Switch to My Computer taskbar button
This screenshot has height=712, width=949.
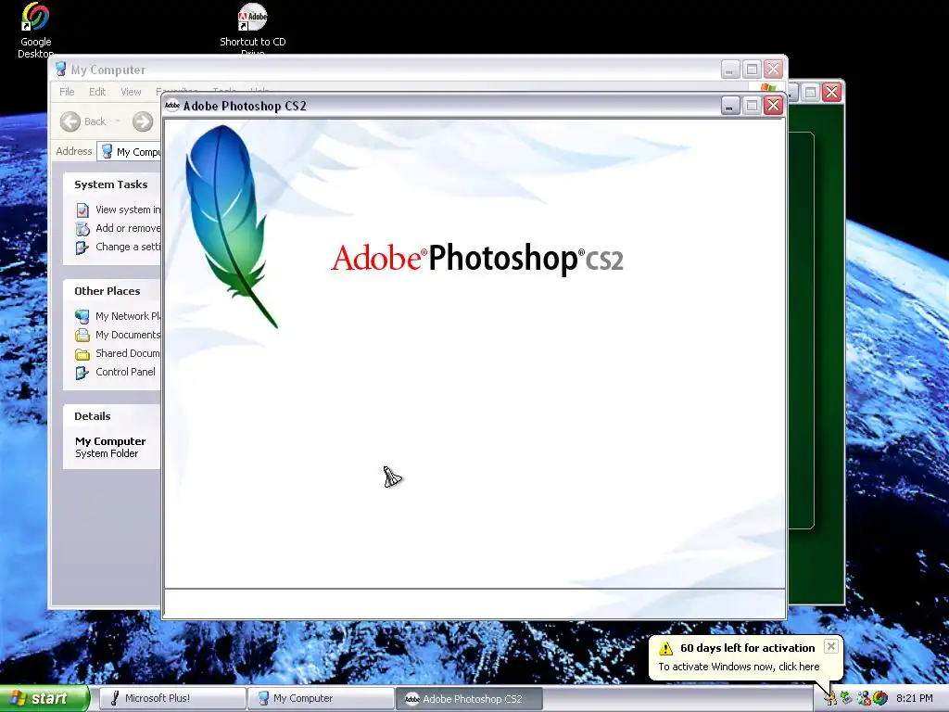tap(321, 698)
